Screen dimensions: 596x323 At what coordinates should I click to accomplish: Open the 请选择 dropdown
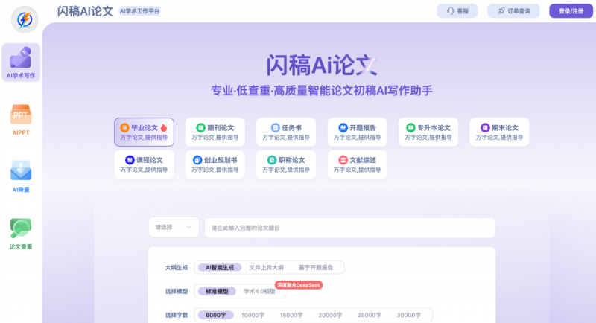(174, 227)
